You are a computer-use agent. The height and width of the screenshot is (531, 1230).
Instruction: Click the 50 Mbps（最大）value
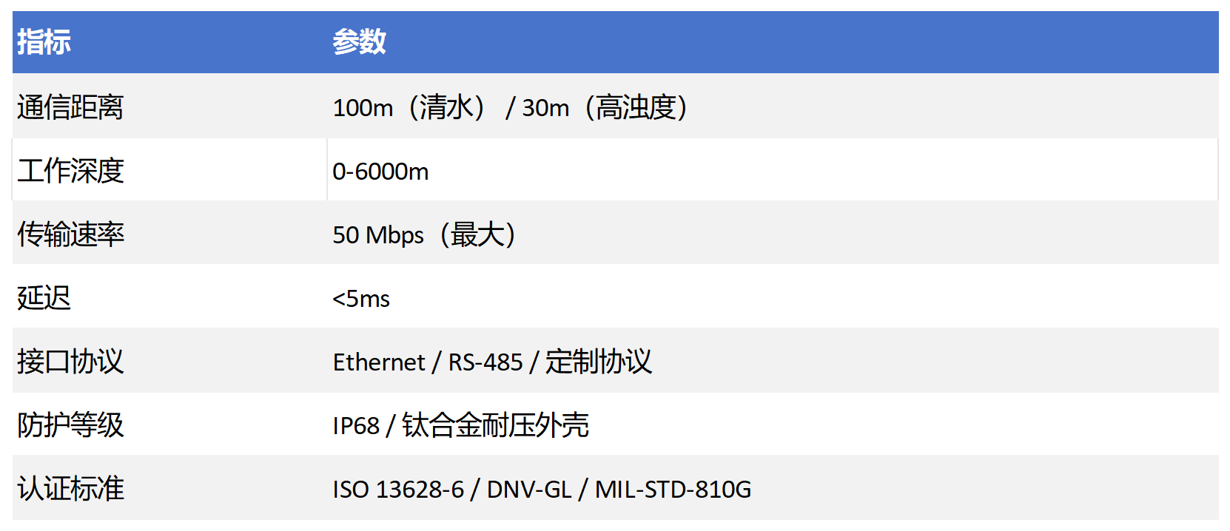pyautogui.click(x=425, y=235)
